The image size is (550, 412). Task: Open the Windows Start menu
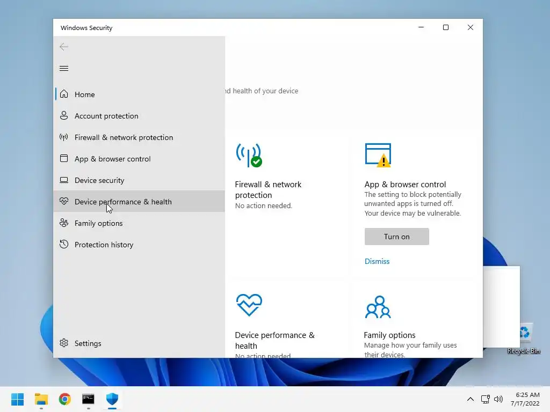coord(18,399)
